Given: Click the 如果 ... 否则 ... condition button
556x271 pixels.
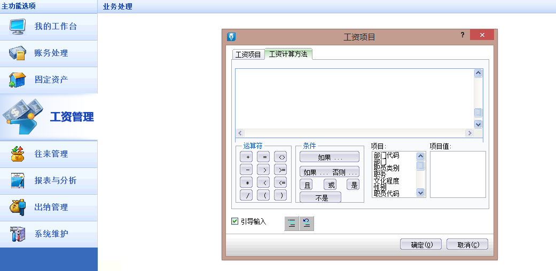Looking at the screenshot, I should pos(330,172).
